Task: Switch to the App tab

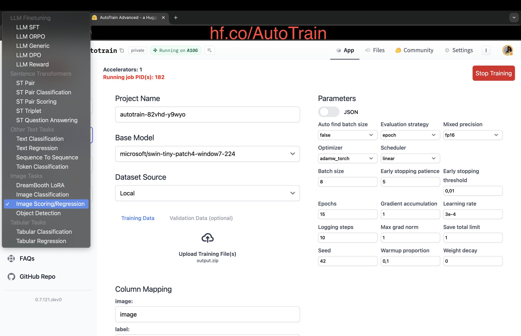Action: tap(345, 50)
